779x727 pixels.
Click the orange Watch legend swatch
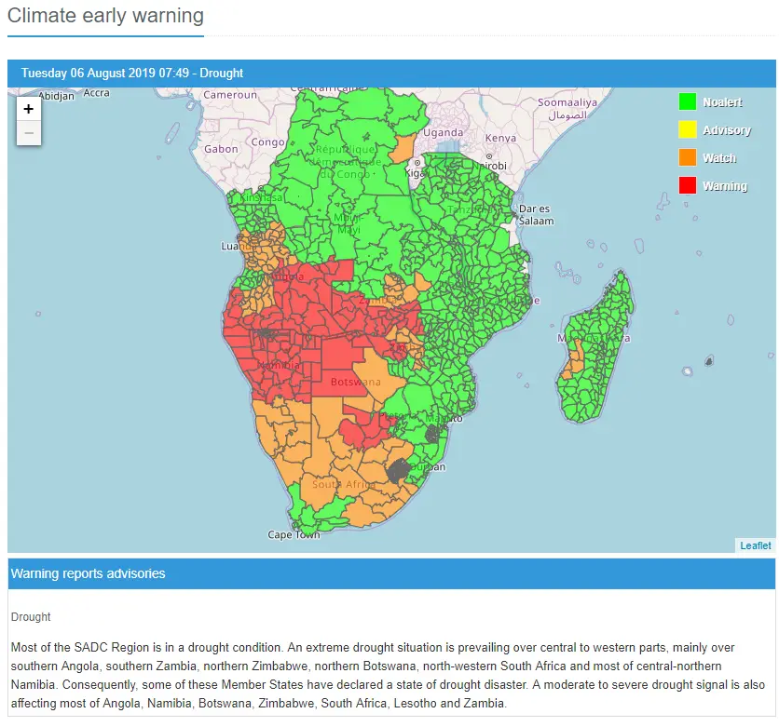coord(688,157)
